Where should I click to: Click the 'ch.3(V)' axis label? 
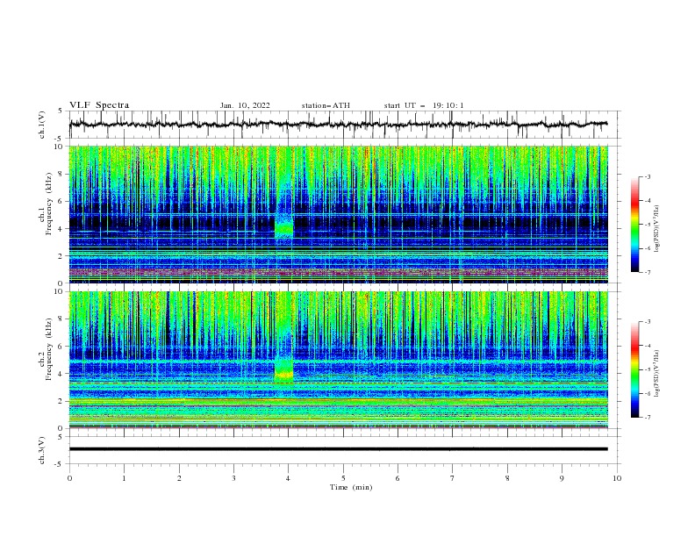pos(42,450)
